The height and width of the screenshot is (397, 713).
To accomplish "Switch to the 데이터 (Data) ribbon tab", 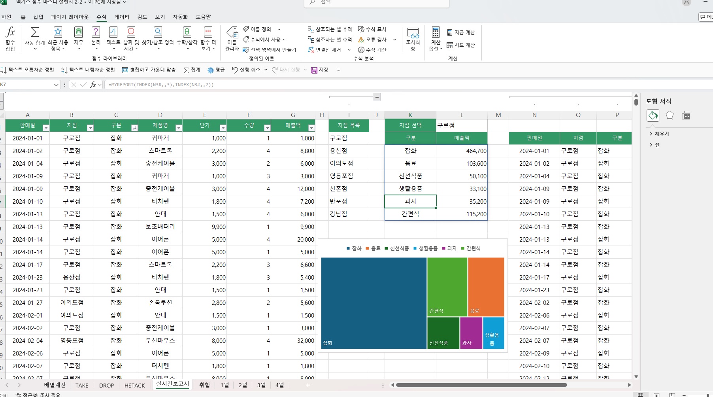I will pos(122,17).
